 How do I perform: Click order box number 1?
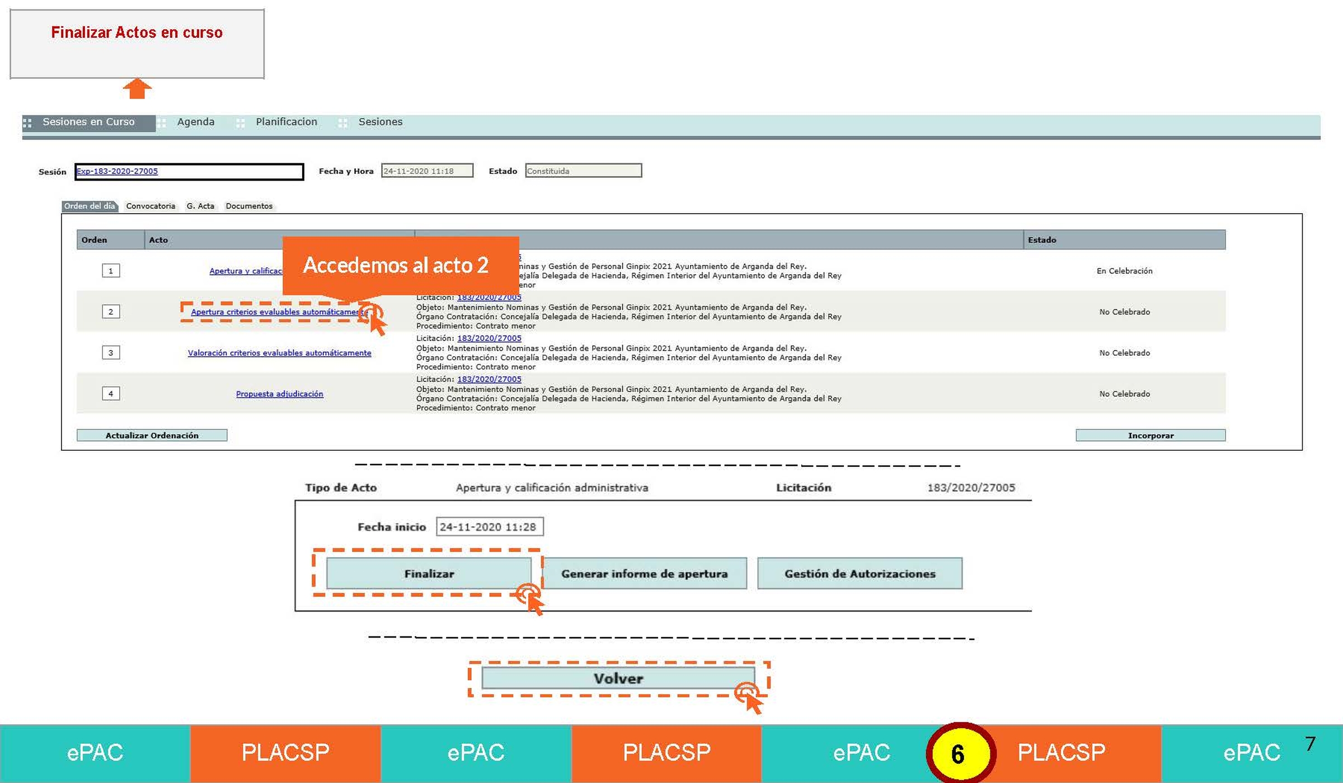[x=111, y=271]
